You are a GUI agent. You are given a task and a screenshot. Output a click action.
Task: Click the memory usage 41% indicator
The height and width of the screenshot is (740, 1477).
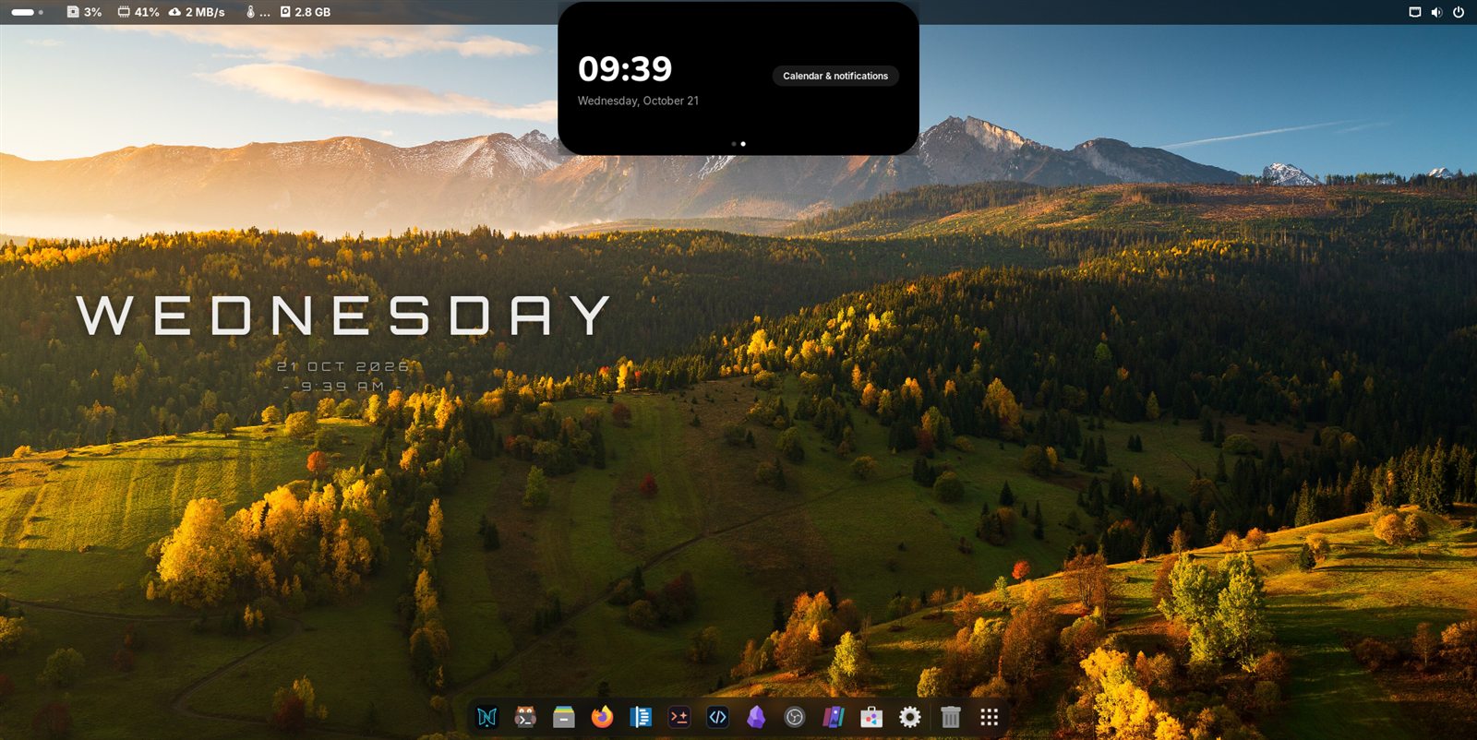[x=138, y=12]
